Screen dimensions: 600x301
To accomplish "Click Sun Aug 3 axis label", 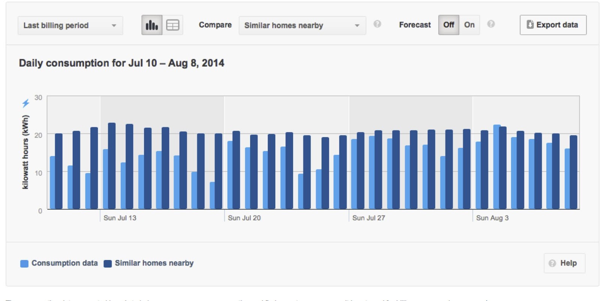I will pyautogui.click(x=492, y=218).
